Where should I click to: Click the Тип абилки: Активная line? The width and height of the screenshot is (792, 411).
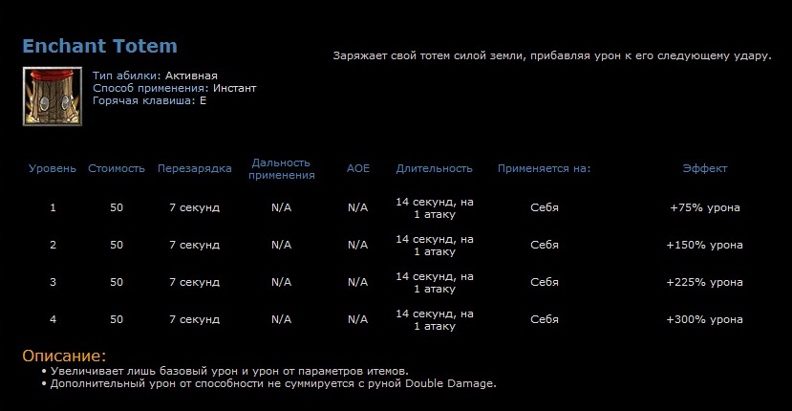tap(155, 75)
